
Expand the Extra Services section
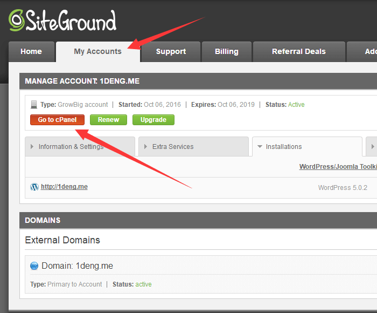coord(193,146)
